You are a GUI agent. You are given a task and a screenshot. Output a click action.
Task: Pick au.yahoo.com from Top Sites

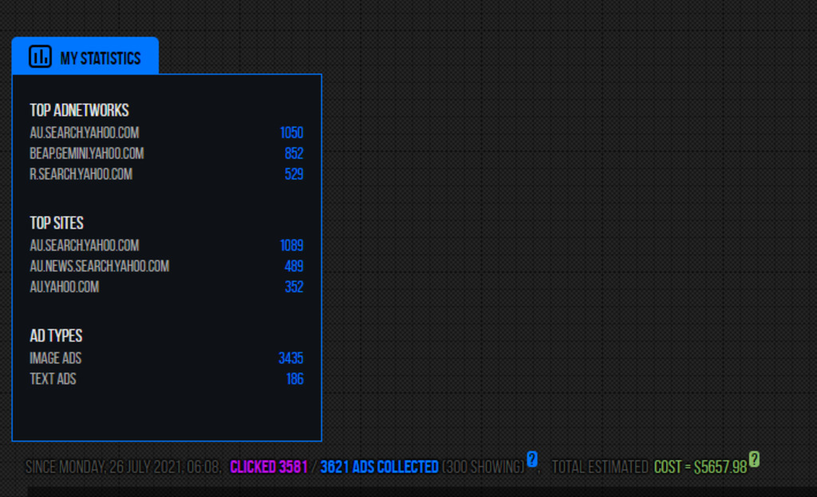(x=65, y=287)
